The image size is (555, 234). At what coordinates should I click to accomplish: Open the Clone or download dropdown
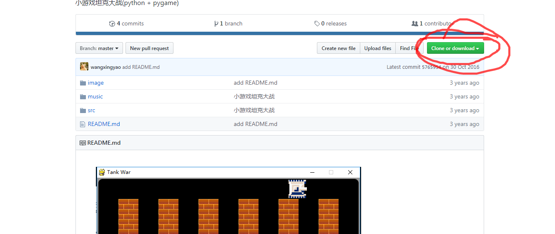click(455, 48)
